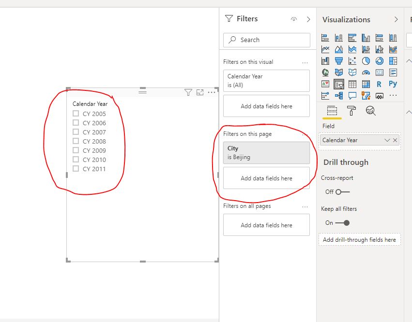Collapse the Visualizations pane chevron
412x322 pixels.
click(396, 19)
